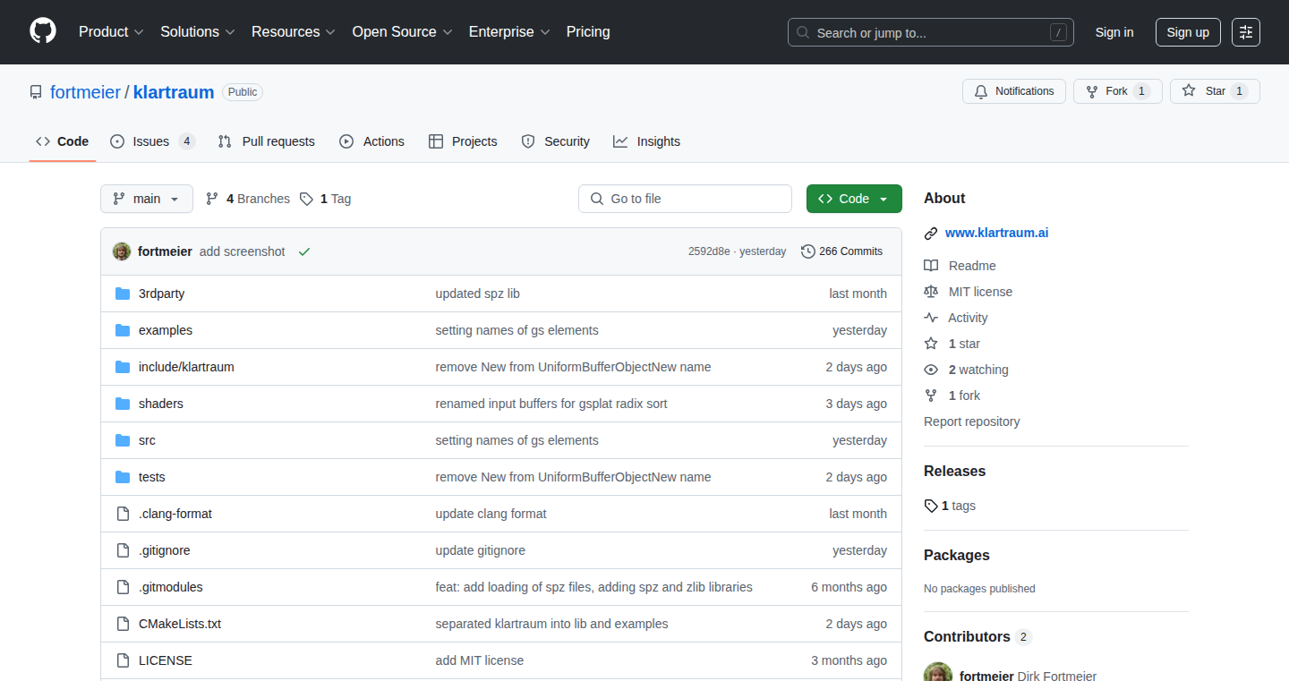The height and width of the screenshot is (681, 1289).
Task: Open the Releases heading link
Action: (955, 472)
